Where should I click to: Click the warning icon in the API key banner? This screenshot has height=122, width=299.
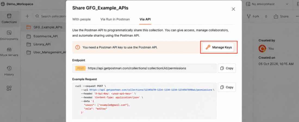[x=78, y=47]
